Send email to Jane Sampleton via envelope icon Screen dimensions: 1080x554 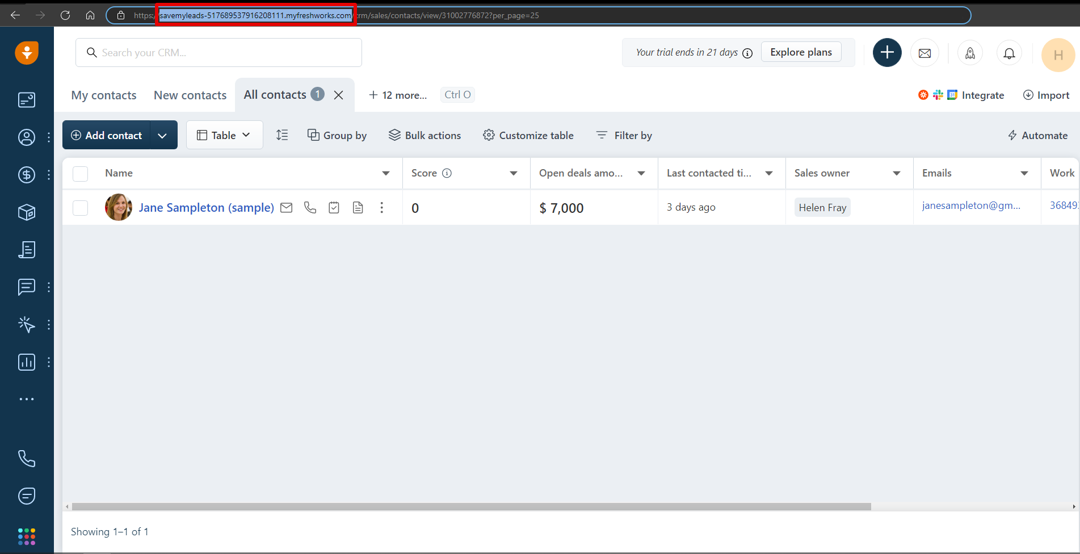pos(287,208)
